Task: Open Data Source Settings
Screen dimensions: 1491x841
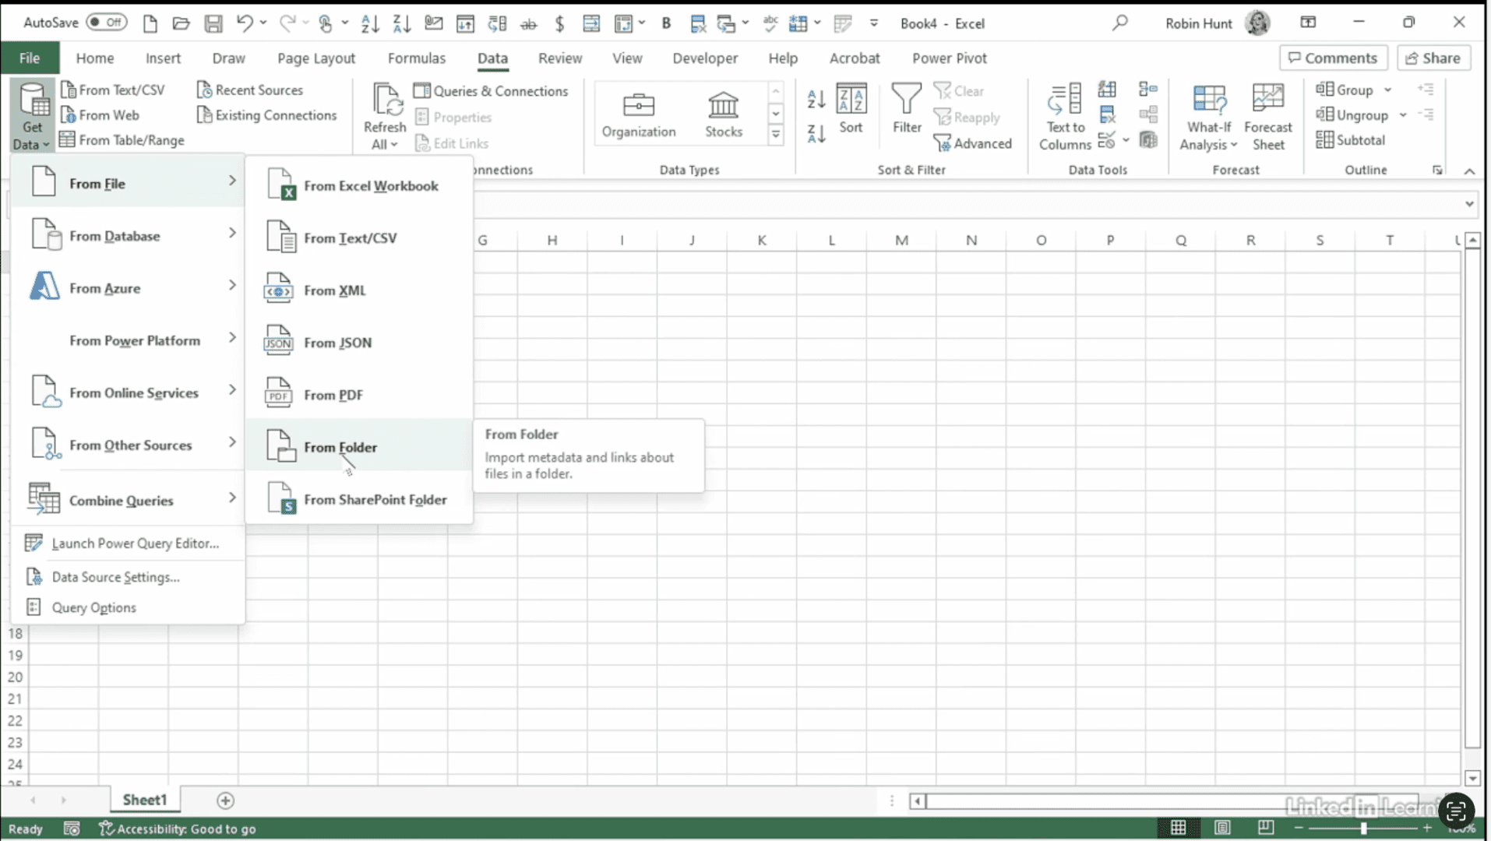Action: (129, 577)
